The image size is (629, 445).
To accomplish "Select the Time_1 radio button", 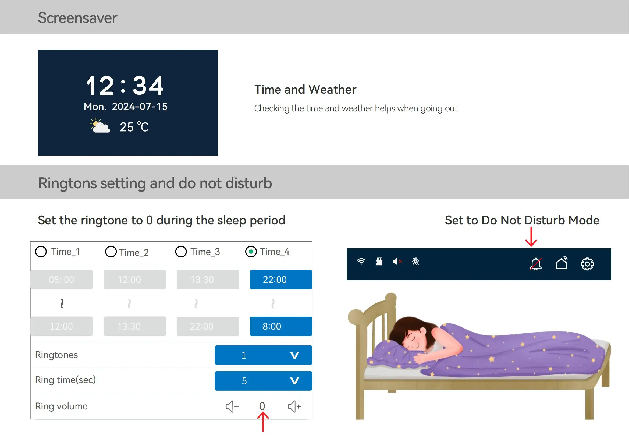I will pyautogui.click(x=41, y=252).
